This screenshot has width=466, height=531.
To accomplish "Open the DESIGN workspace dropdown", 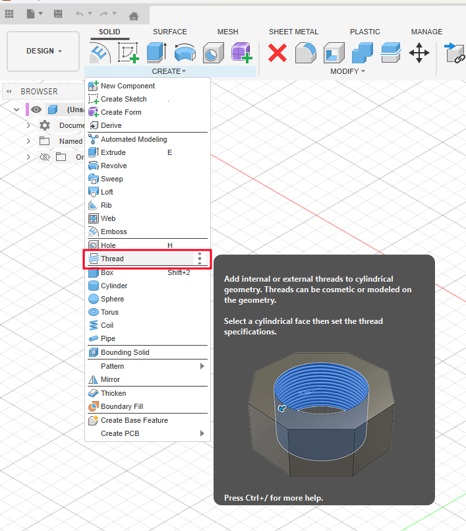I will tap(44, 51).
